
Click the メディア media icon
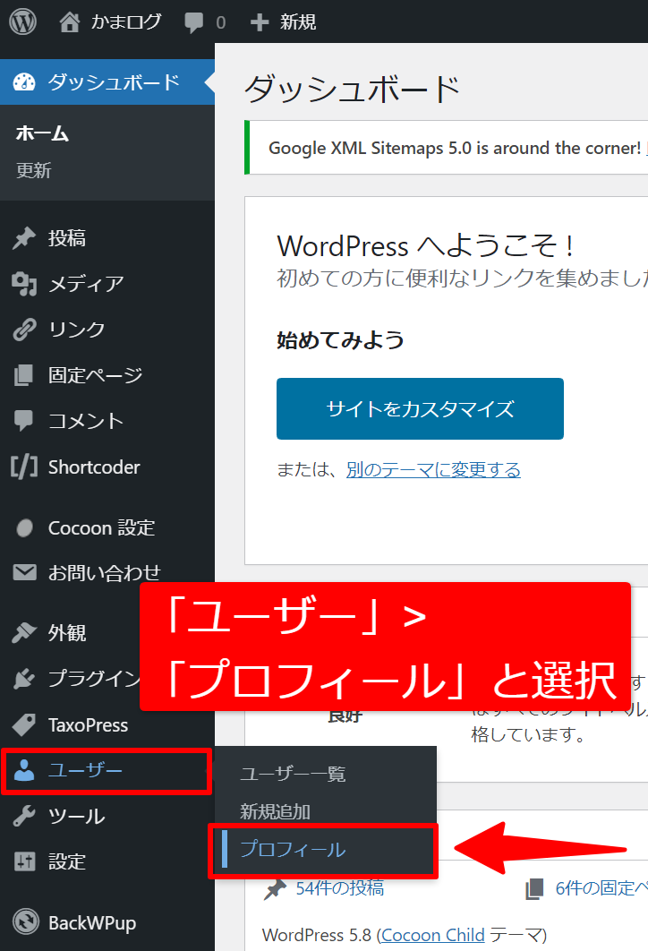pos(24,284)
